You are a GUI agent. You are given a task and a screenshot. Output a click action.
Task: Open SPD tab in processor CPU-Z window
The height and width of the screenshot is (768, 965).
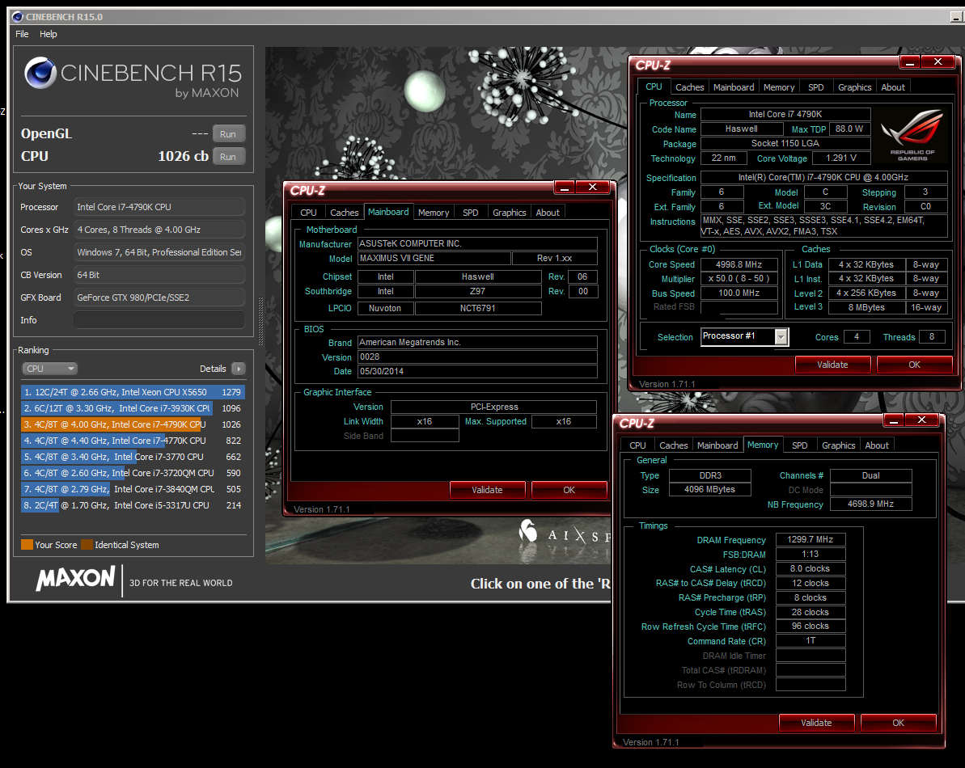815,87
